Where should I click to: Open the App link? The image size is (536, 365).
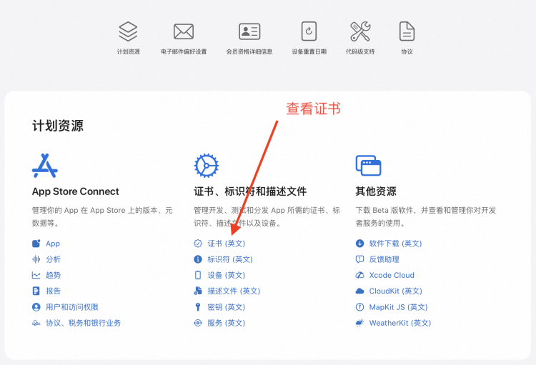[x=53, y=244]
